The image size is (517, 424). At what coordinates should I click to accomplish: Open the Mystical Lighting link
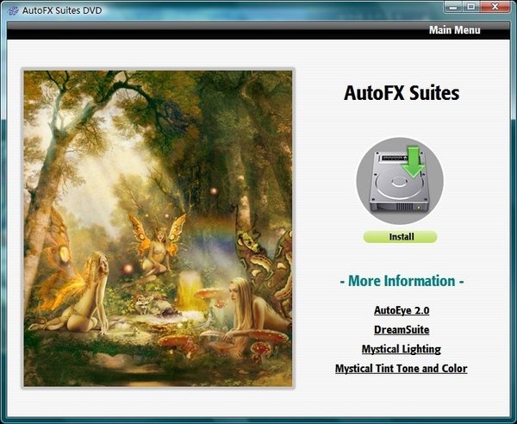click(402, 349)
